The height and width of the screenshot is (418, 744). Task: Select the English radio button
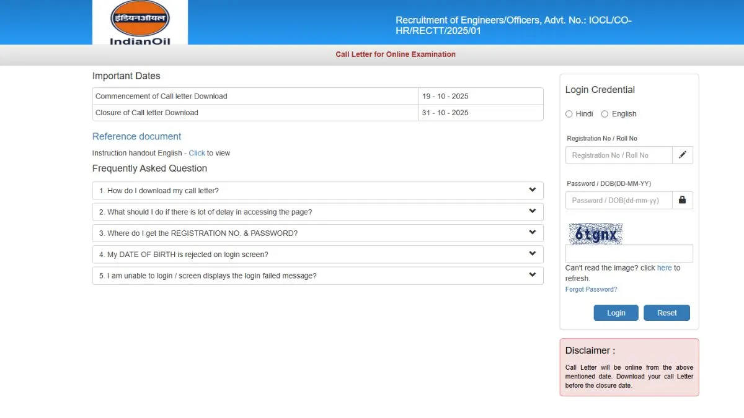click(604, 114)
